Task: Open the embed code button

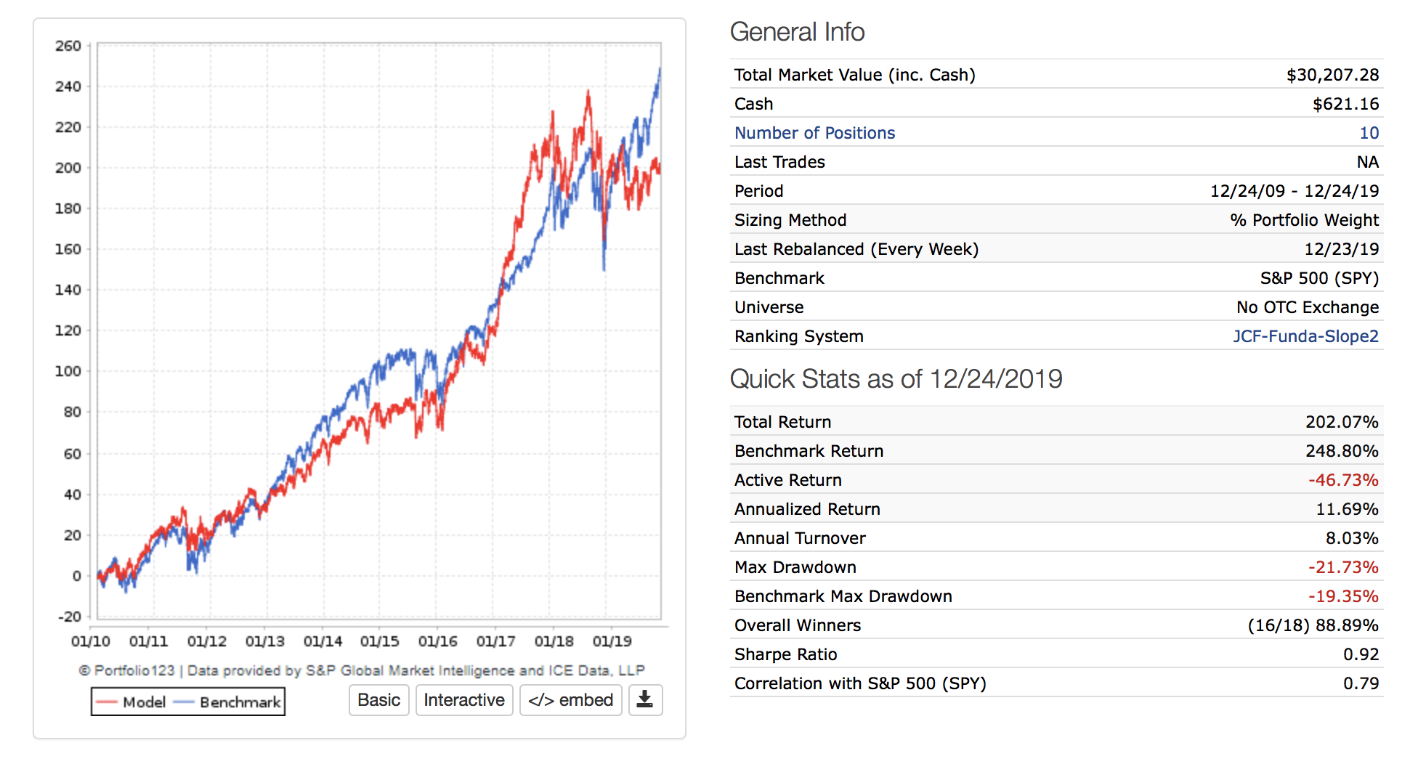Action: point(570,700)
